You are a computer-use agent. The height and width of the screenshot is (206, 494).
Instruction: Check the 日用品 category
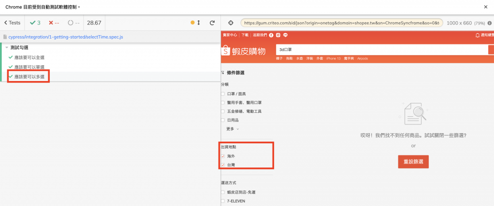pos(223,120)
